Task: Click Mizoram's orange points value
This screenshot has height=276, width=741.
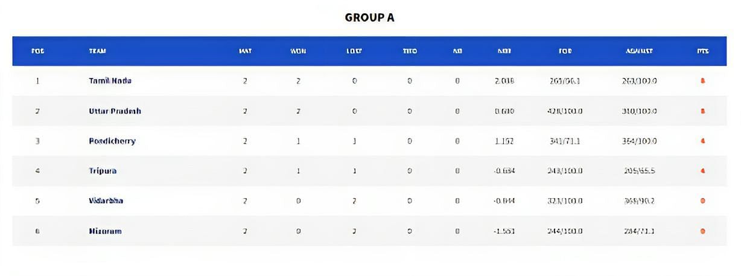Action: point(702,231)
